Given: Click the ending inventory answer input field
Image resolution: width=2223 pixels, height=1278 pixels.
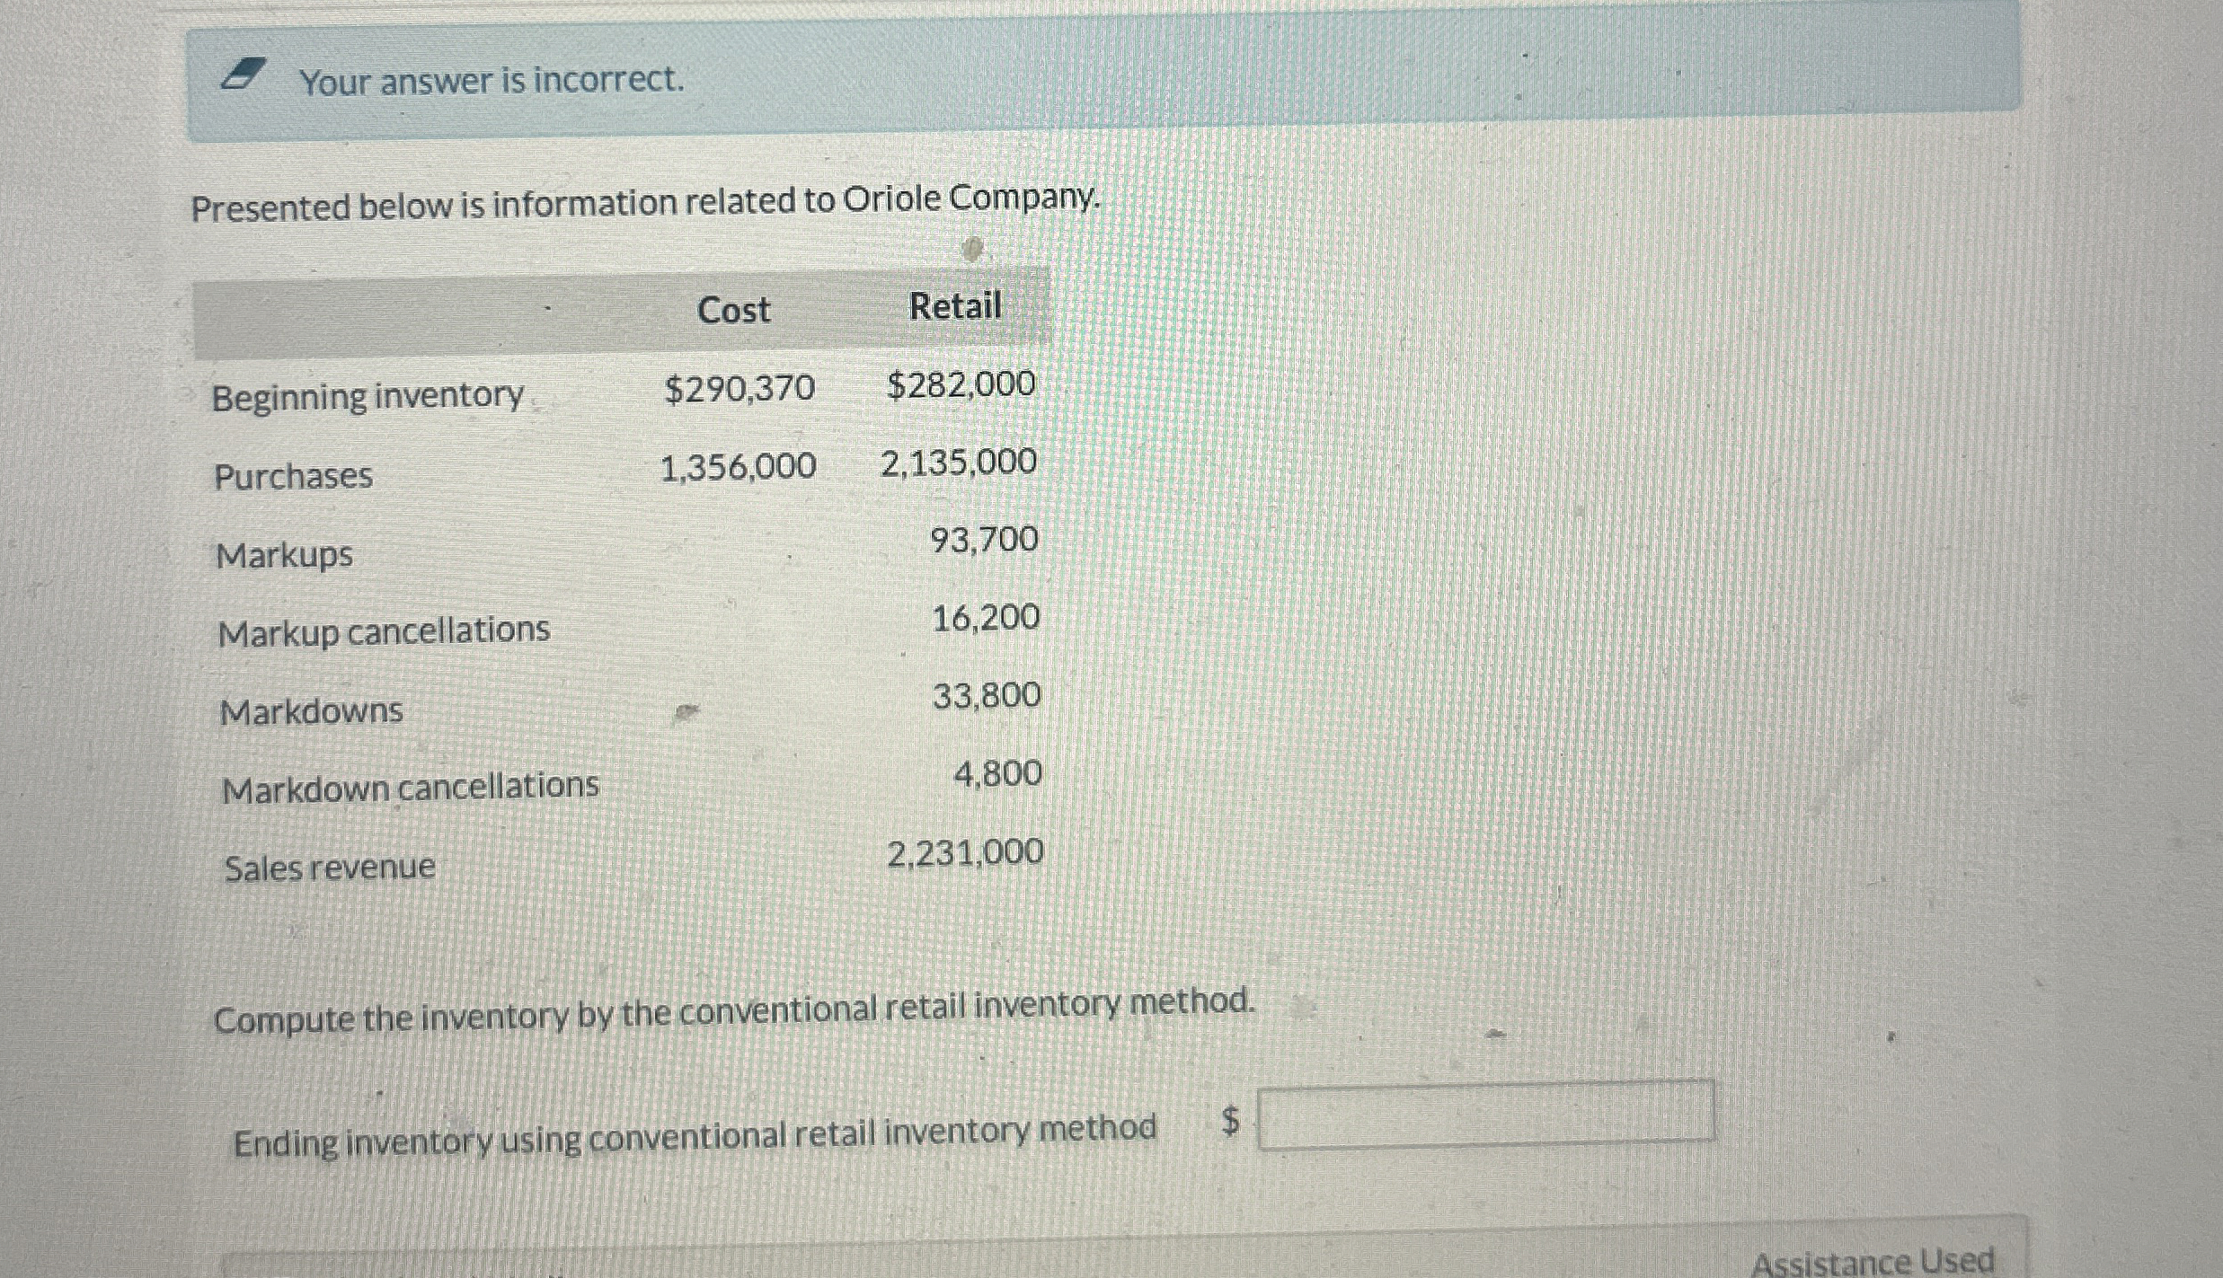Looking at the screenshot, I should pyautogui.click(x=1485, y=1115).
